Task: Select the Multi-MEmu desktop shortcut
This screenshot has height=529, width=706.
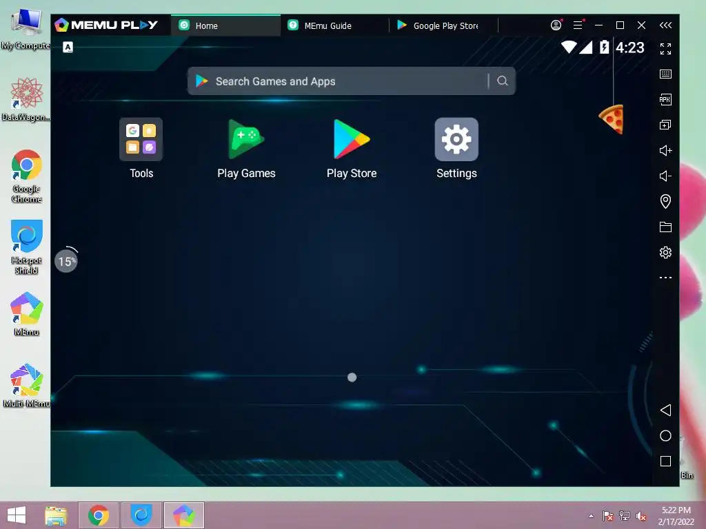Action: pyautogui.click(x=27, y=386)
